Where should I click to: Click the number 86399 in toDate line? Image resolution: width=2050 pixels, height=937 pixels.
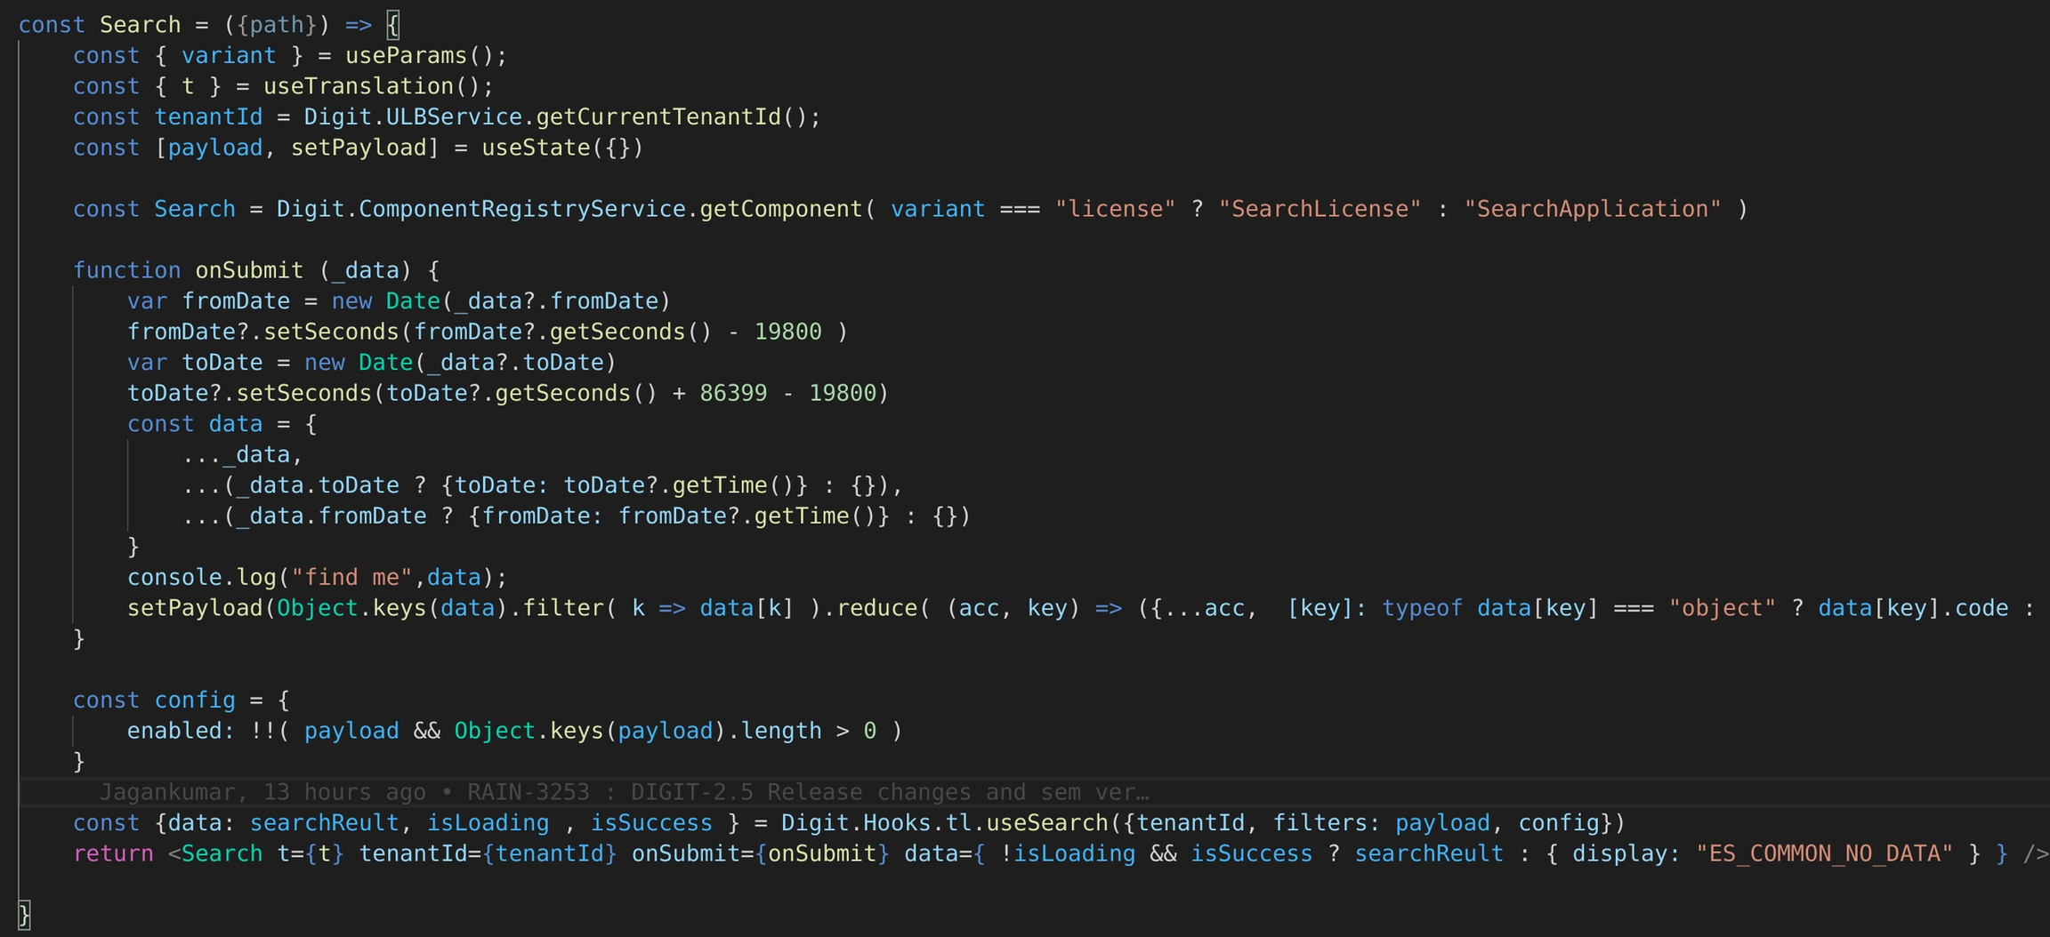click(x=733, y=393)
